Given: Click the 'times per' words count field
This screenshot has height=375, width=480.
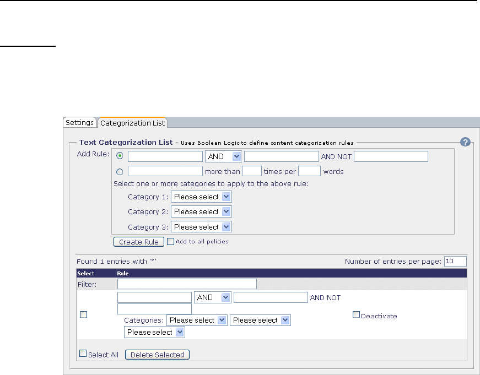Looking at the screenshot, I should pyautogui.click(x=309, y=171).
